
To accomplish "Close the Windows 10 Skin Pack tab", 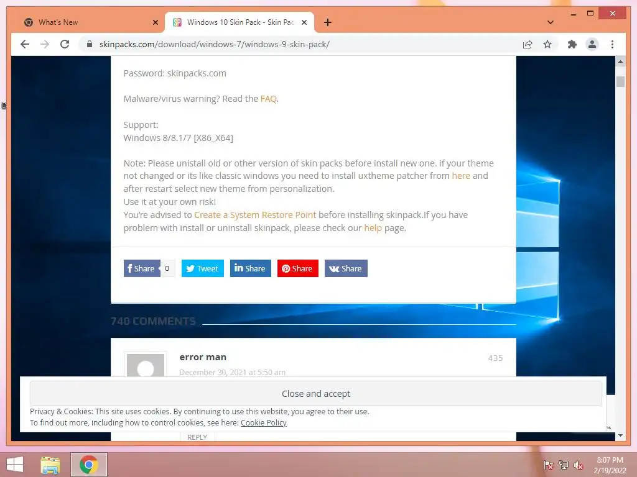I will [x=304, y=22].
